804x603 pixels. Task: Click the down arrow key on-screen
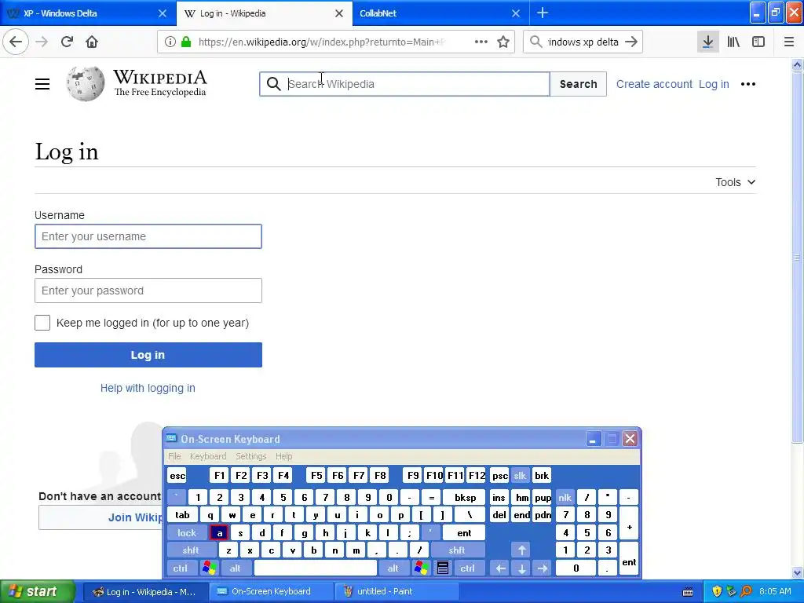pyautogui.click(x=521, y=568)
